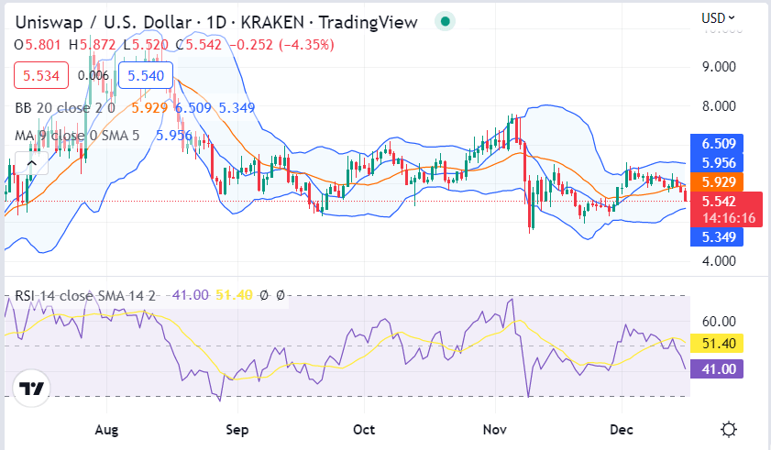Viewport: 771px width, 450px height.
Task: Click the BB legend value 5.349
Action: tap(237, 108)
